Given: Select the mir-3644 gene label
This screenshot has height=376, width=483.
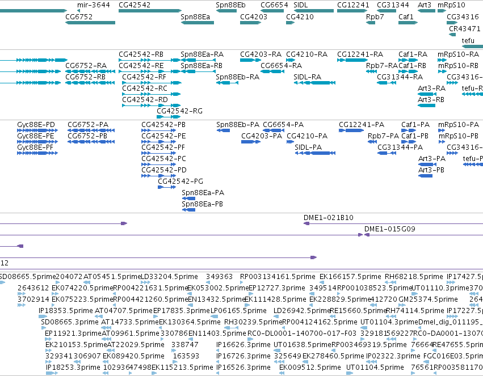Looking at the screenshot, I should (93, 5).
